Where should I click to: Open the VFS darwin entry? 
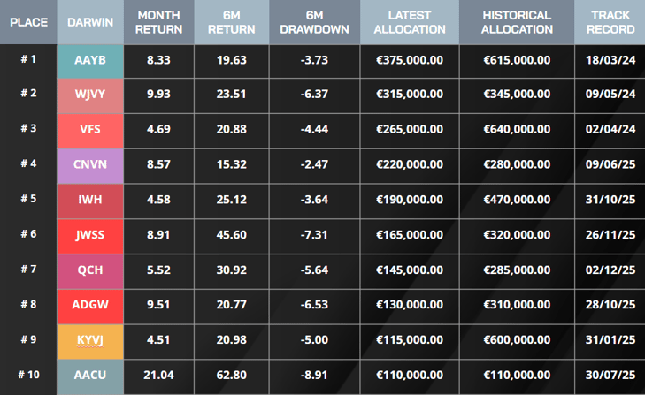(x=90, y=131)
